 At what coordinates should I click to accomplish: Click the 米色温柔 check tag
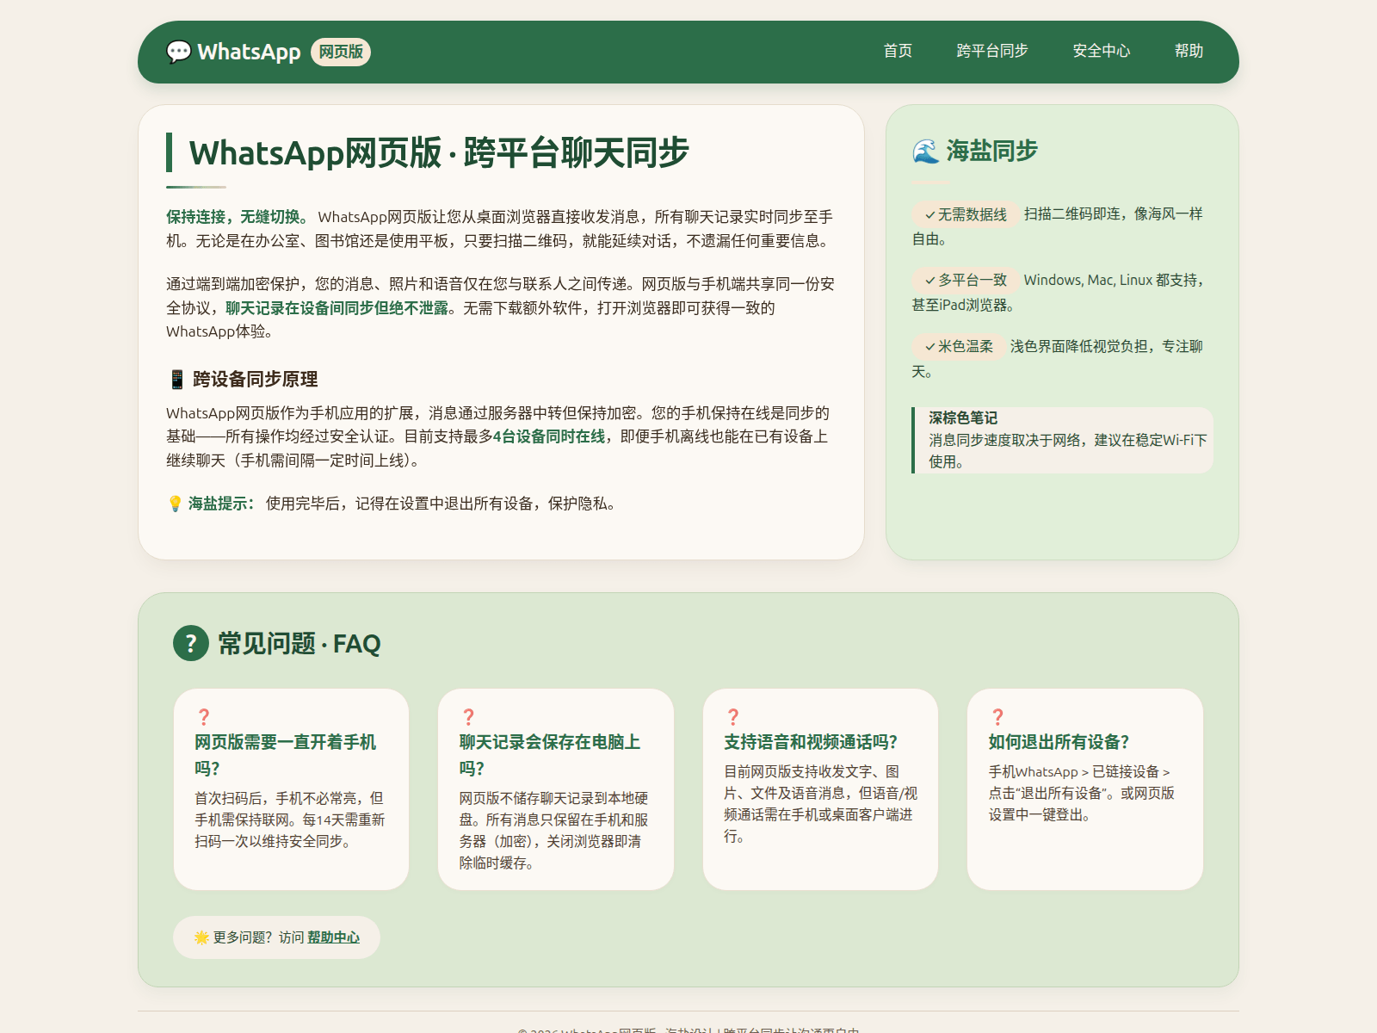959,347
